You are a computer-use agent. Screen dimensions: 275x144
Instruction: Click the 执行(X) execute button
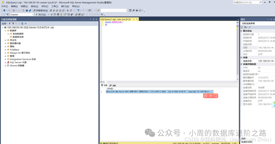point(41,15)
